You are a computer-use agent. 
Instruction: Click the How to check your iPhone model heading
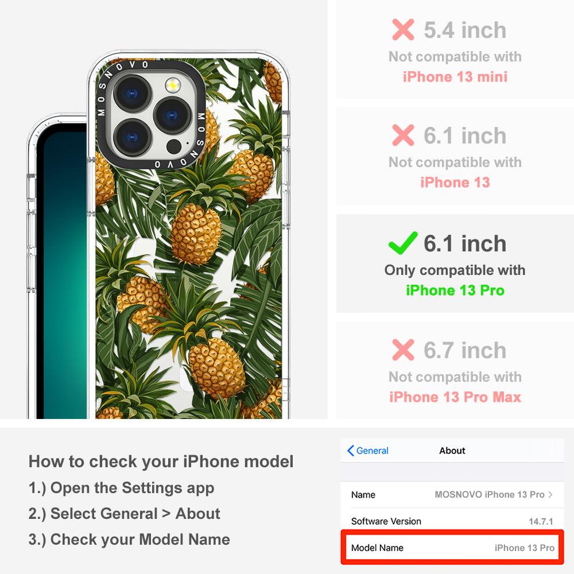[x=161, y=461]
